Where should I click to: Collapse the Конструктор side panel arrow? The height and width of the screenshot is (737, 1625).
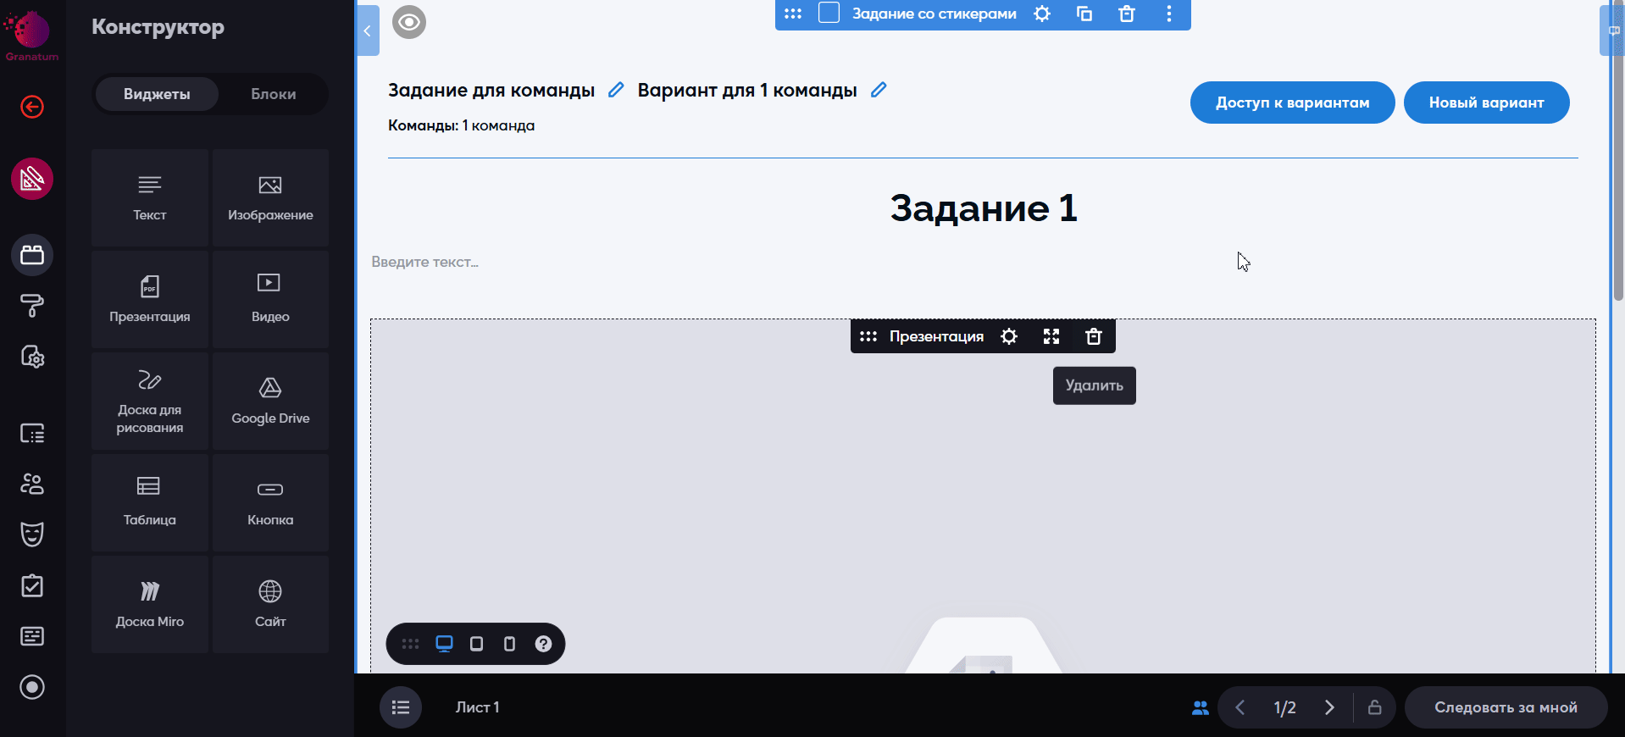368,30
